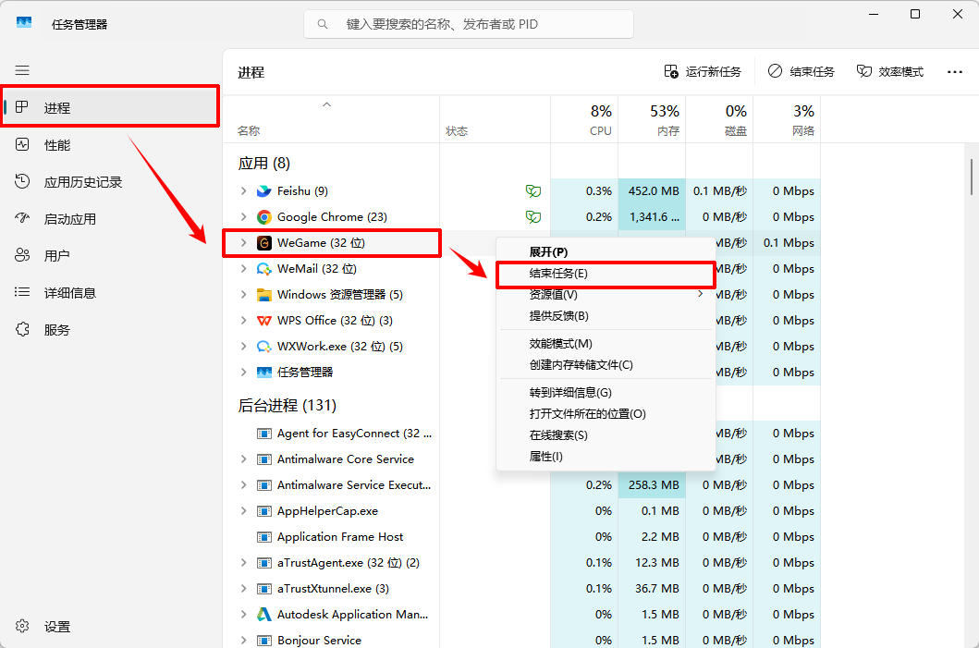Expand aTrustAgent.exe (32 位) (2) row
979x648 pixels.
[x=243, y=562]
